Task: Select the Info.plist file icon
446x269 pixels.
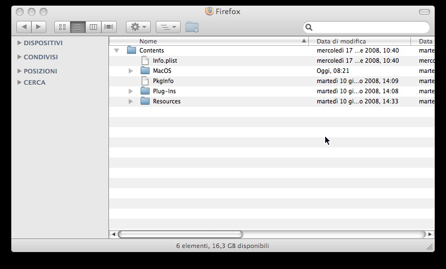Action: 145,60
